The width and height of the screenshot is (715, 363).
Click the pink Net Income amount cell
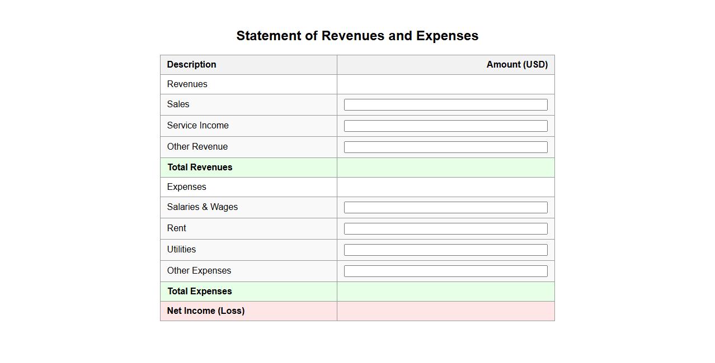tap(445, 311)
